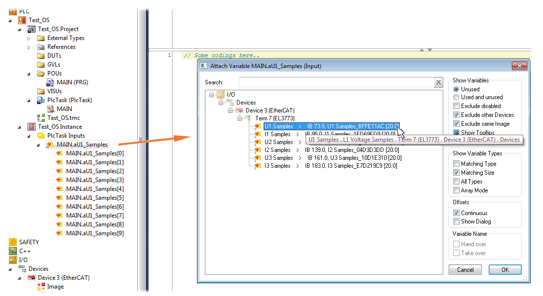Enable the Matching Type checkbox
This screenshot has width=543, height=296.
point(457,164)
